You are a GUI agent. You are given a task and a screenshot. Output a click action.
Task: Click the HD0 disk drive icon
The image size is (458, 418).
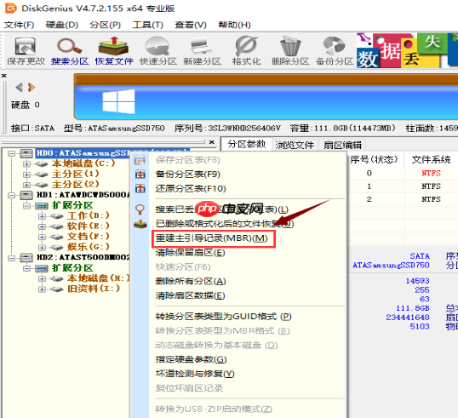pos(26,153)
